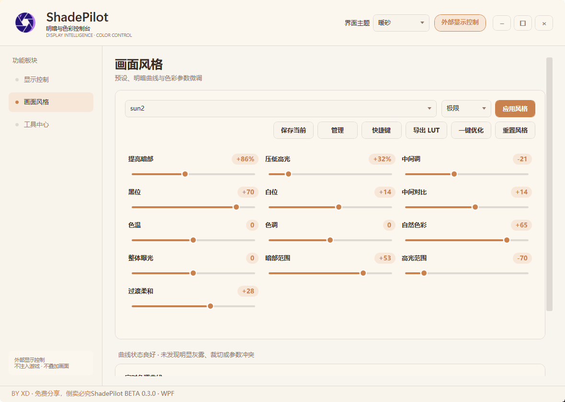Click the +28 过渡柔和 value badge
This screenshot has width=565, height=402.
(x=248, y=291)
